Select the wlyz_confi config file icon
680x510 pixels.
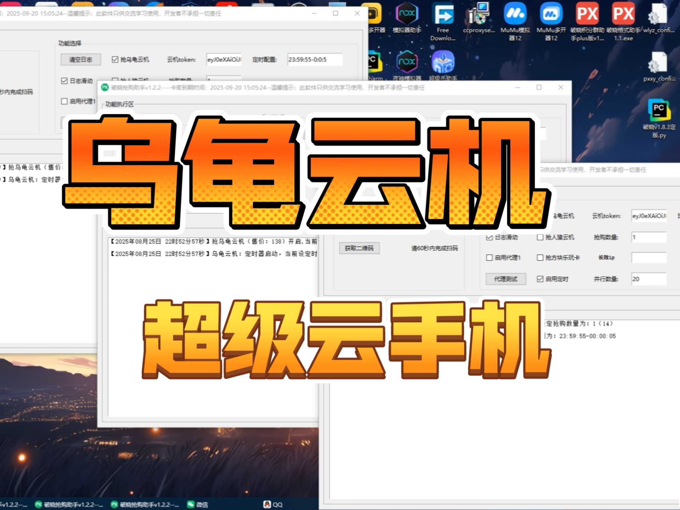coord(659,18)
